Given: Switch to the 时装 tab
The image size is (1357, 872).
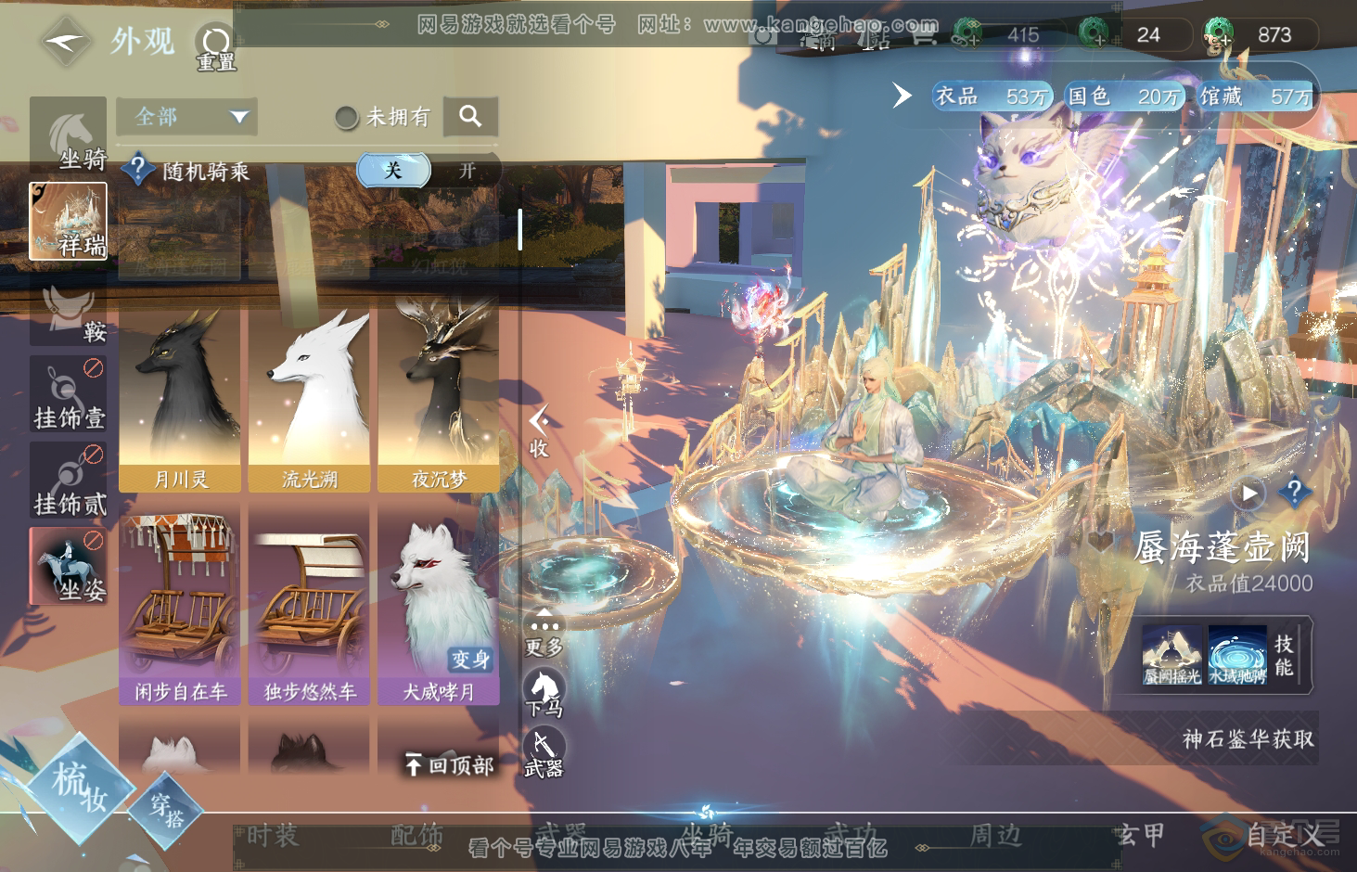Looking at the screenshot, I should [x=273, y=835].
